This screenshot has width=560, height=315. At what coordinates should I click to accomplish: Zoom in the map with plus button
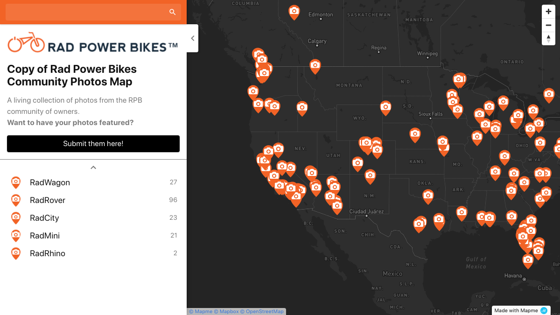pos(548,12)
